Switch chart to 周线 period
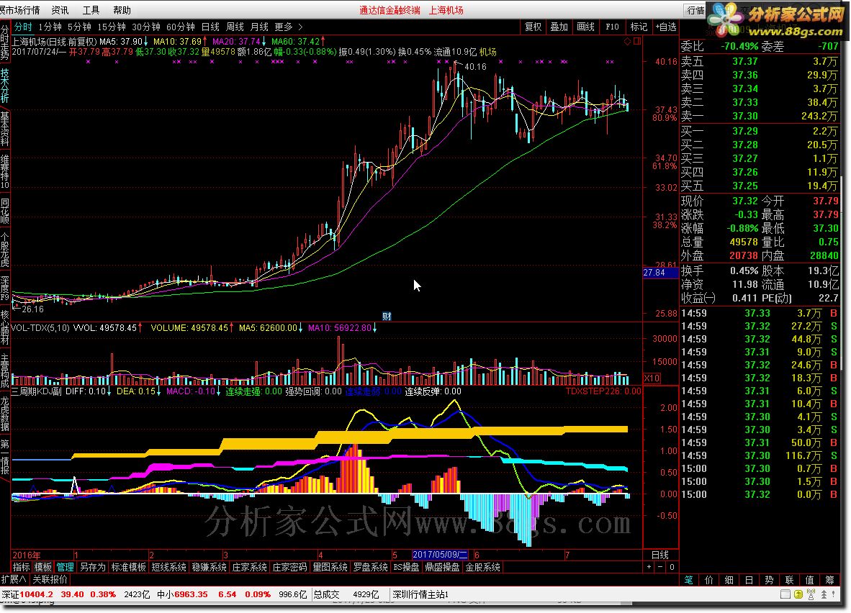 (x=235, y=27)
